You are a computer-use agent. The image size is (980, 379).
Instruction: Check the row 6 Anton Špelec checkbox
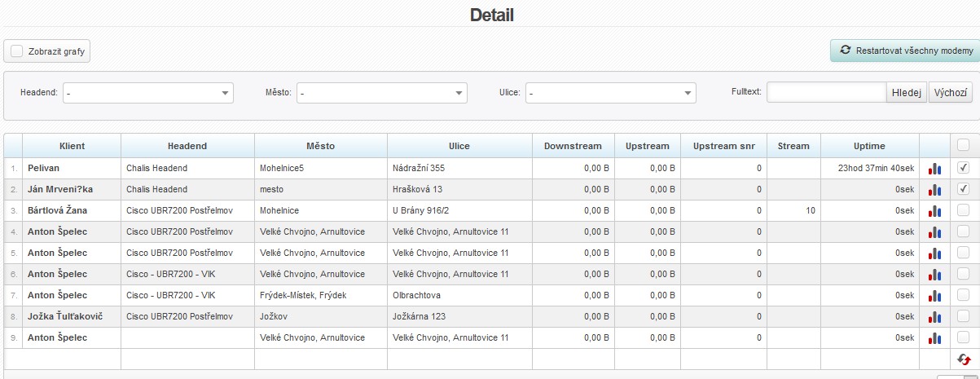coord(964,273)
